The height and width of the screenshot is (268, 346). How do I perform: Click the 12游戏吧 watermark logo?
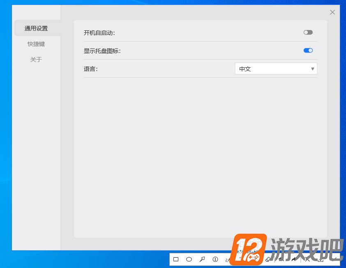tap(286, 250)
